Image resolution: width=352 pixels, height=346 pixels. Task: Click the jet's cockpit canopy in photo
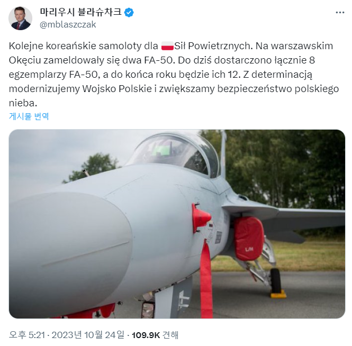[175, 153]
